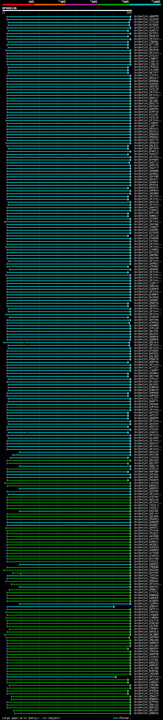Click the cyan ~100% identity legend segment
The width and height of the screenshot is (163, 720).
point(145,5)
